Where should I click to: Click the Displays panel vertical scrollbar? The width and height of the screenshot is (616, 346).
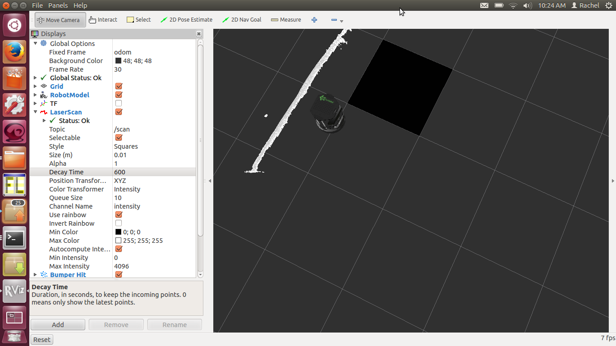tap(200, 140)
